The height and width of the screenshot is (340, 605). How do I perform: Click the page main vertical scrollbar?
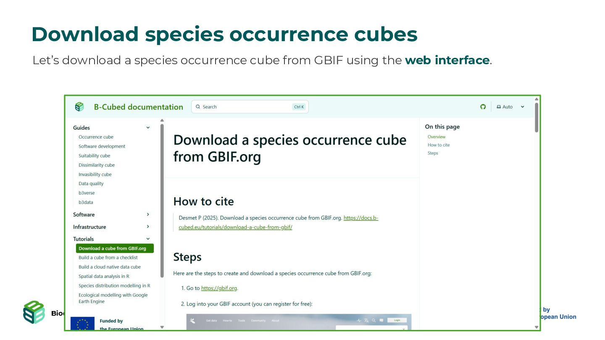point(537,117)
